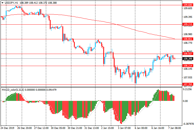Click the current price tag 108.388

coord(188,58)
